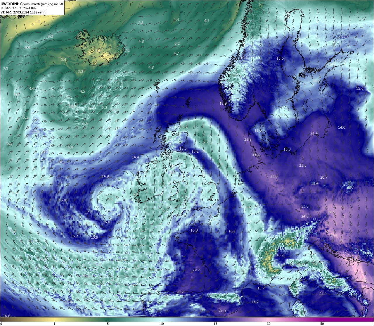Click the 15.0 value label
Image resolution: width=374 pixels, height=326 pixels.
287,149
